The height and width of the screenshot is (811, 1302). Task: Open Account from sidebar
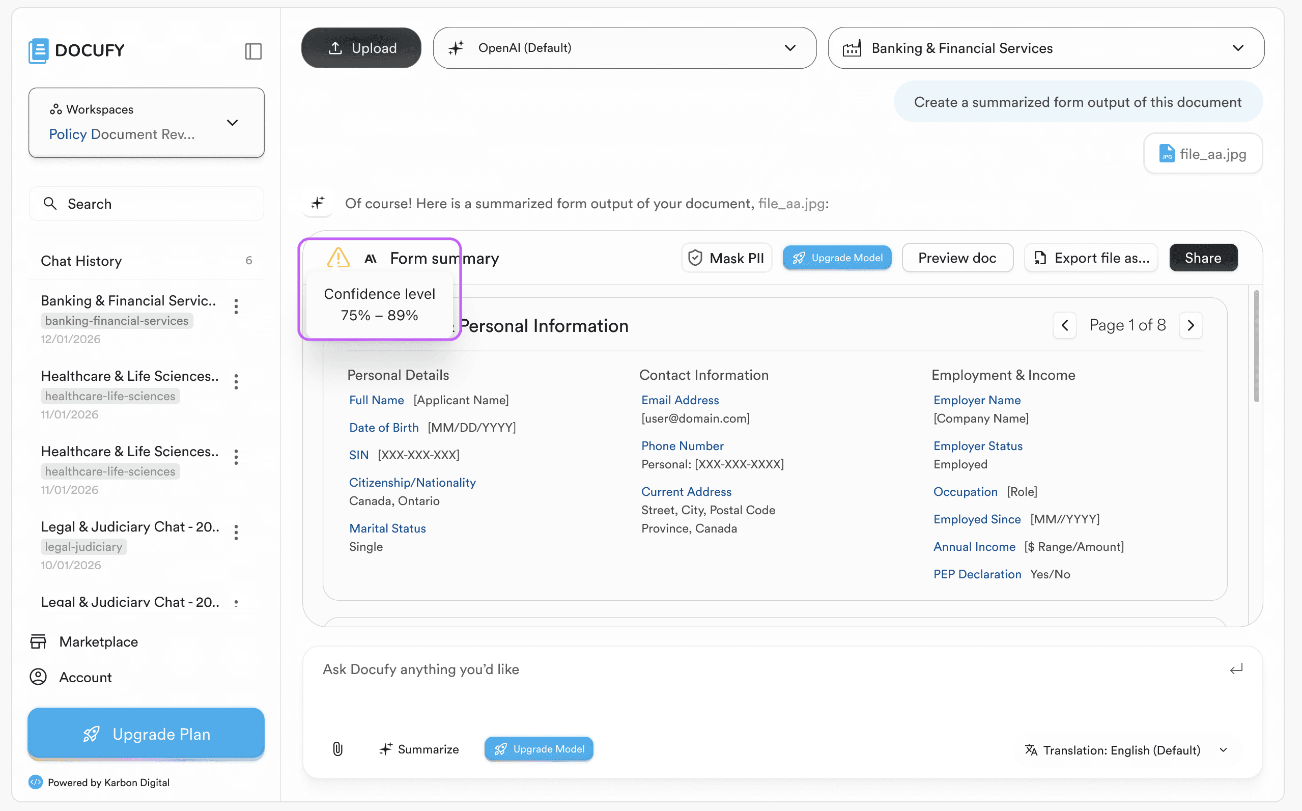[86, 677]
